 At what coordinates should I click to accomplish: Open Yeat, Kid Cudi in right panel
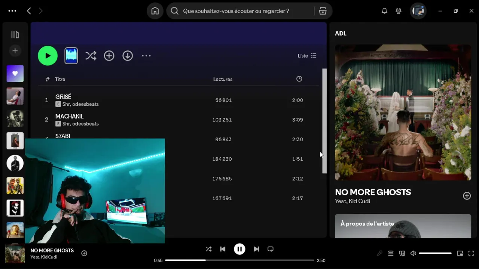tap(353, 201)
